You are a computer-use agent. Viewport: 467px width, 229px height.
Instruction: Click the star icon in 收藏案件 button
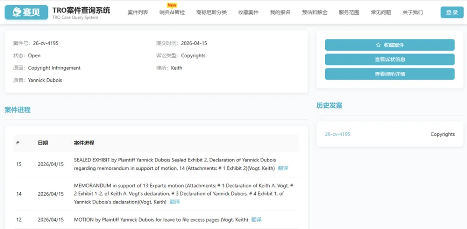(378, 45)
